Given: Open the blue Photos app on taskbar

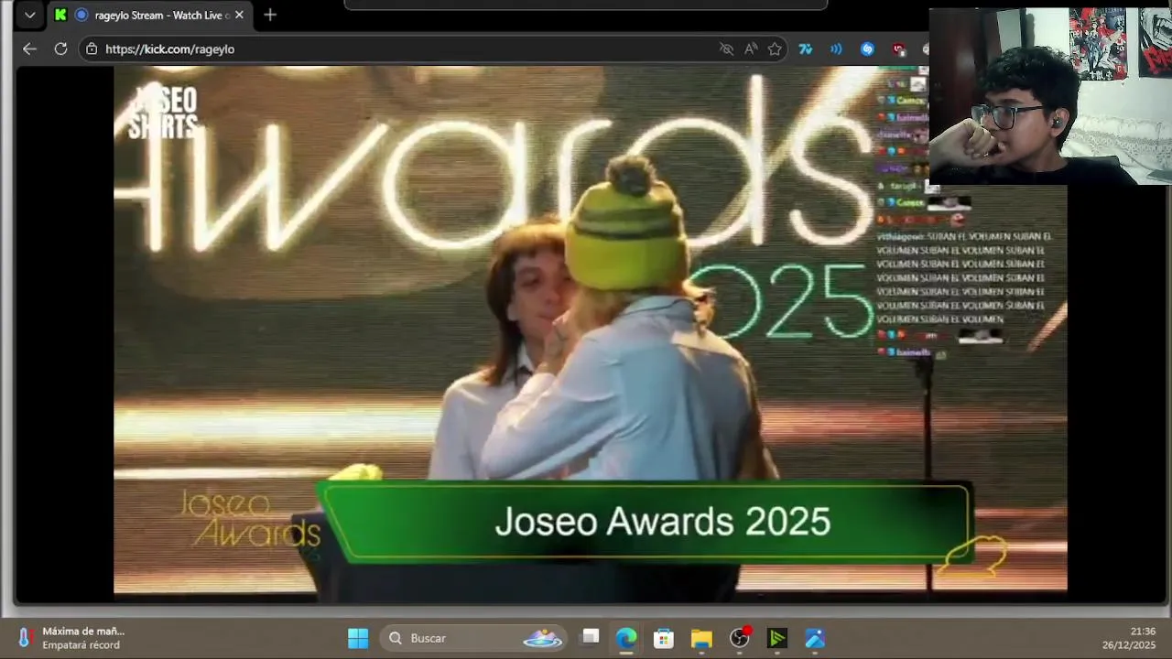Looking at the screenshot, I should (815, 638).
